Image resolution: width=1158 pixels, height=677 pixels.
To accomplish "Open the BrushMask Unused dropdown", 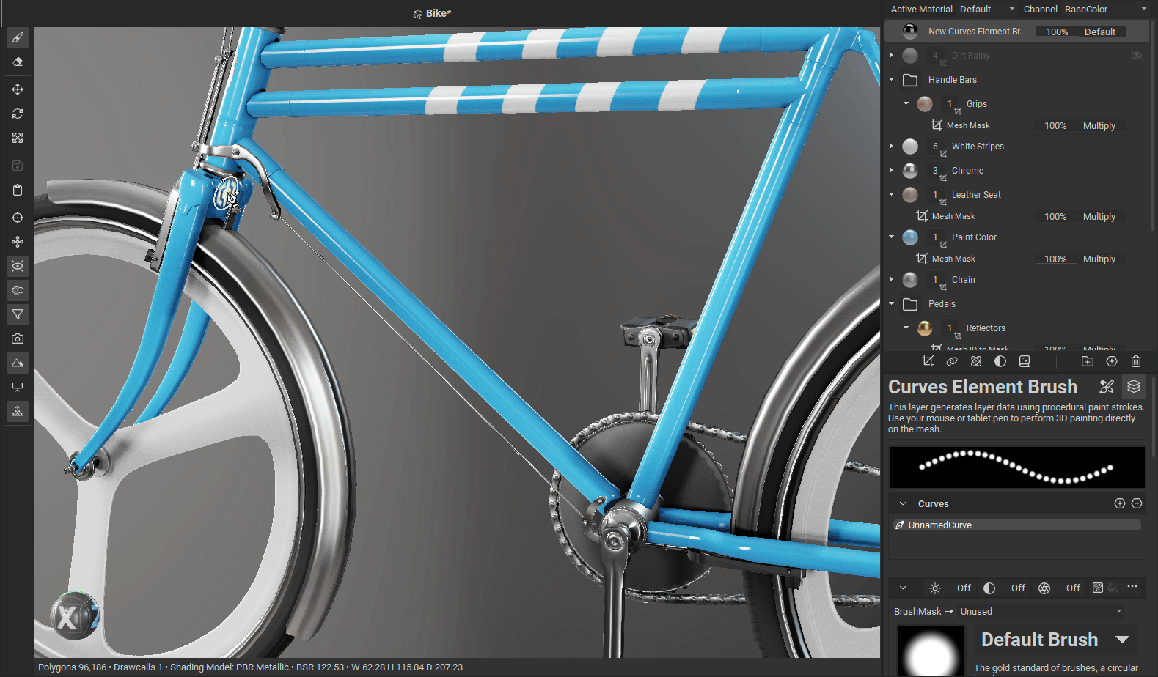I will (1041, 612).
